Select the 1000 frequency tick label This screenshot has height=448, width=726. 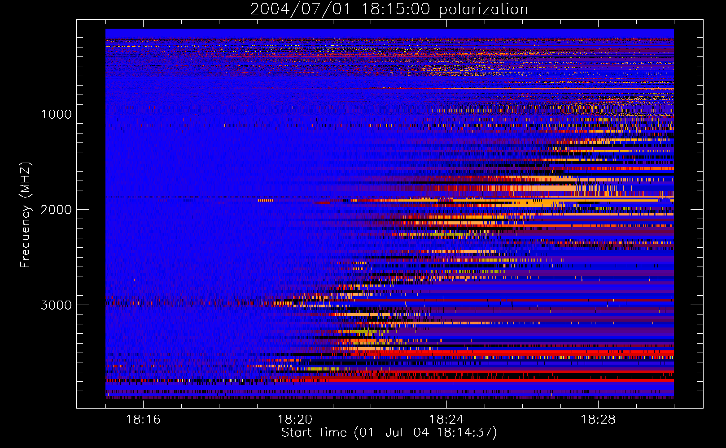[x=56, y=114]
